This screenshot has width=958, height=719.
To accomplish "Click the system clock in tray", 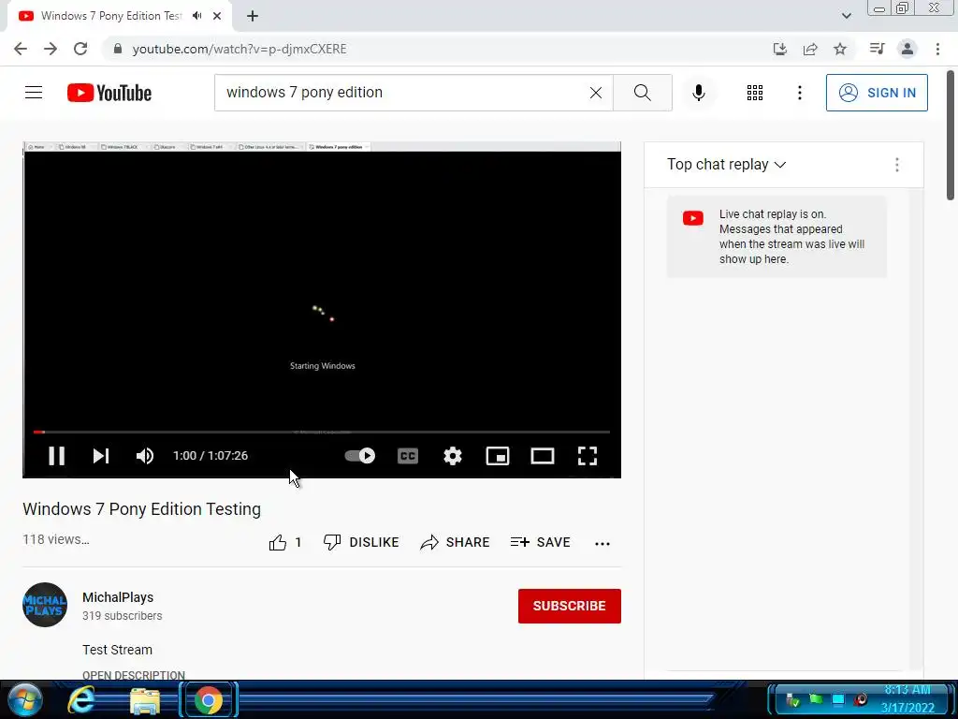I will tap(907, 698).
